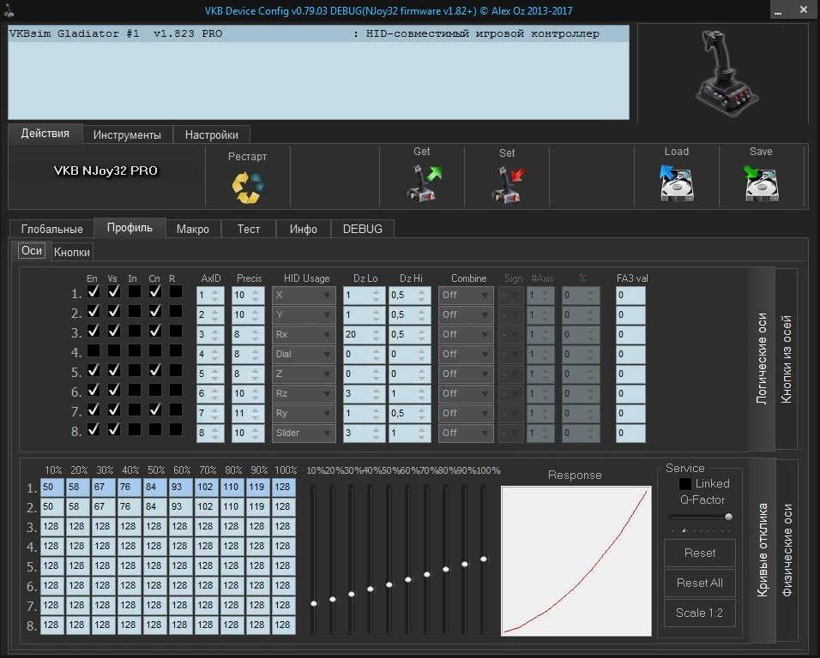Screen dimensions: 820x658
Task: Select the vertical Кривые отклика tab
Action: pyautogui.click(x=763, y=550)
